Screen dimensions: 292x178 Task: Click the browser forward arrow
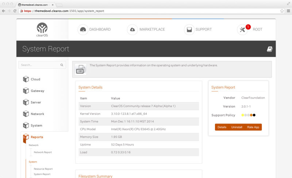pos(9,11)
